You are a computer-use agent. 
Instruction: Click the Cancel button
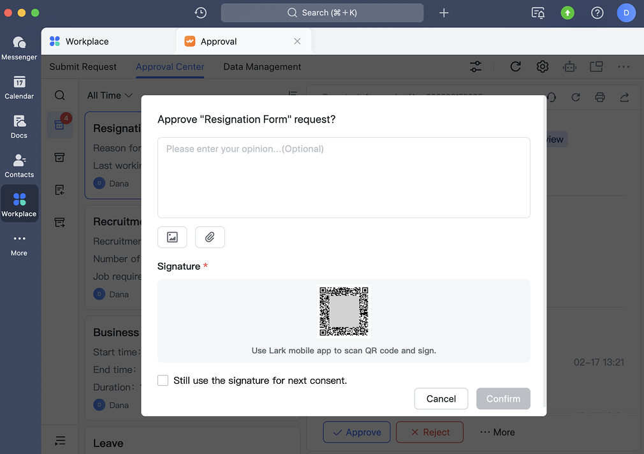(x=441, y=399)
